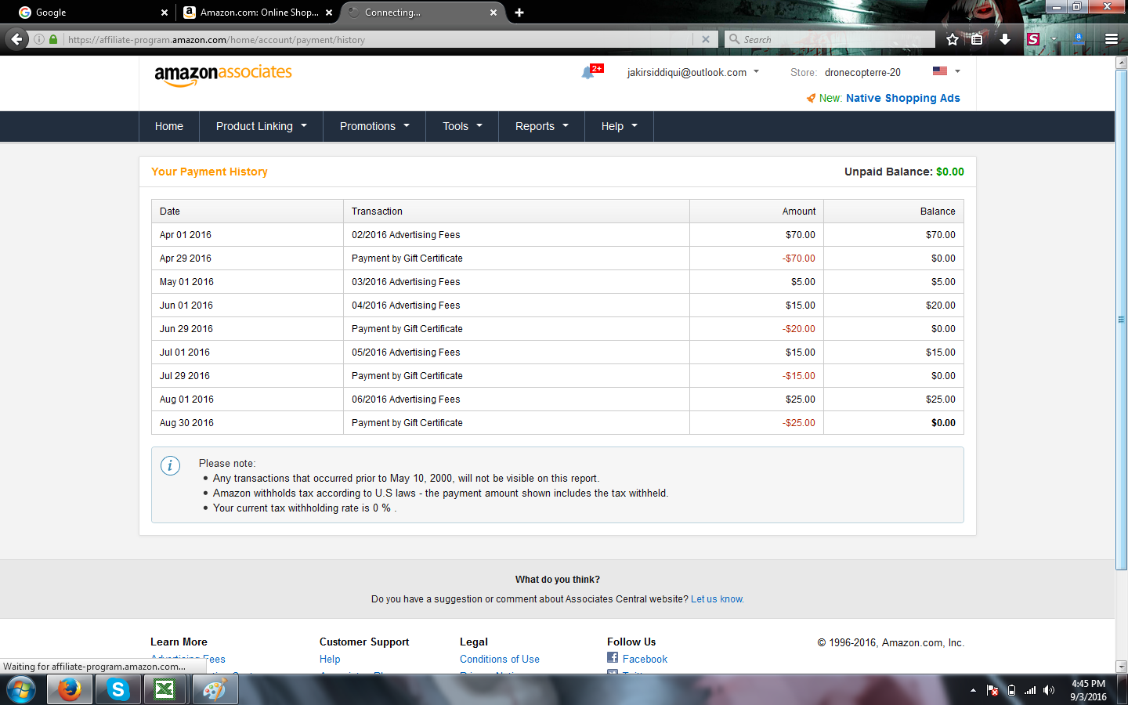1128x705 pixels.
Task: Go back using the browser back arrow
Action: (x=17, y=39)
